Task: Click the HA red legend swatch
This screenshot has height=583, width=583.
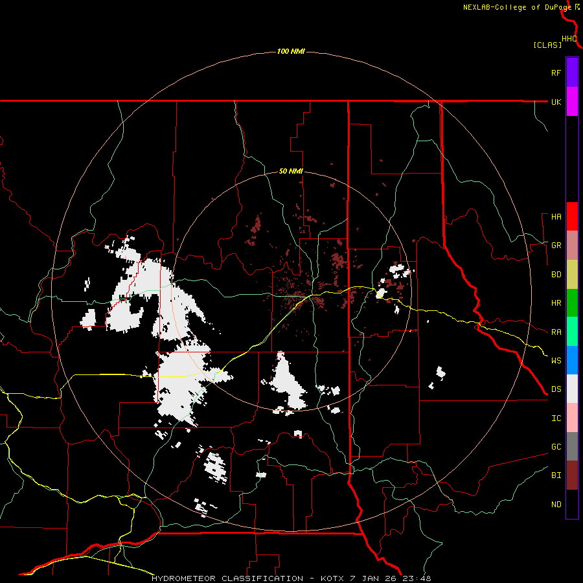Action: click(x=572, y=216)
